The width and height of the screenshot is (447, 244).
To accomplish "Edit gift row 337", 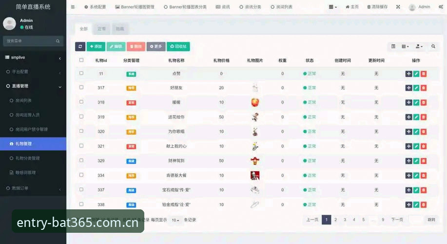I will click(416, 190).
